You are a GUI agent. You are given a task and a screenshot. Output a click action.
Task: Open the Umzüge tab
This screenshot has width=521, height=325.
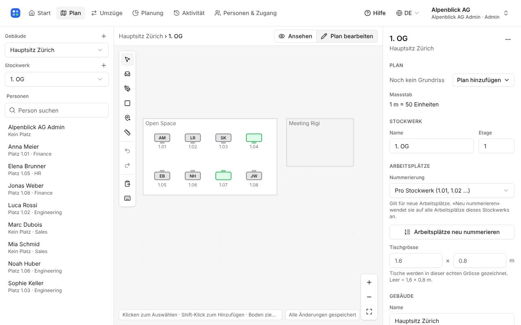107,13
